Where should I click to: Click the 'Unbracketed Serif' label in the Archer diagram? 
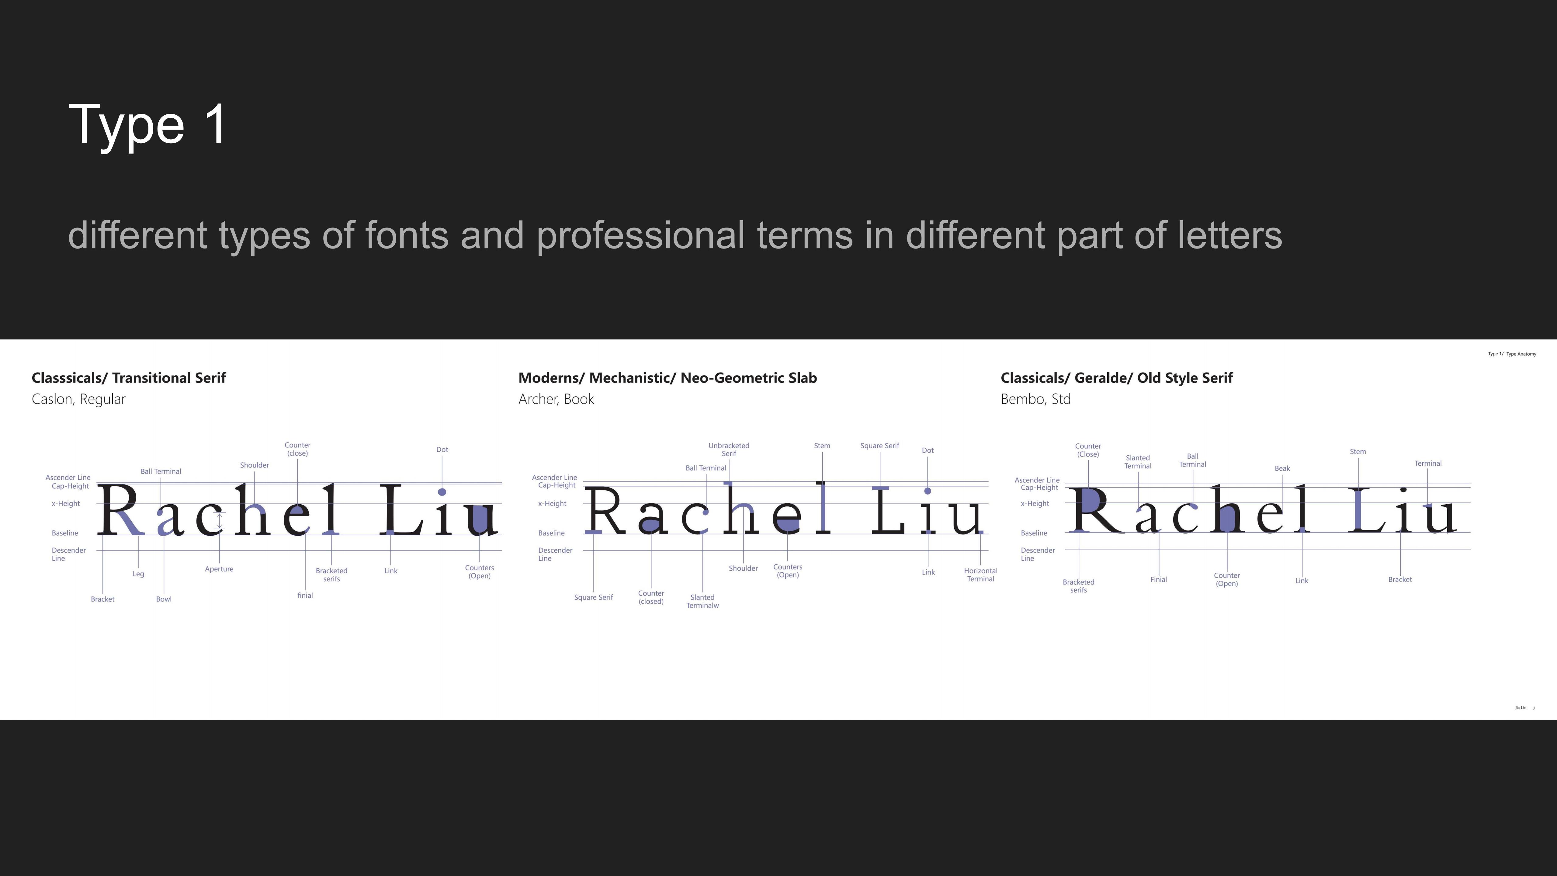point(728,450)
